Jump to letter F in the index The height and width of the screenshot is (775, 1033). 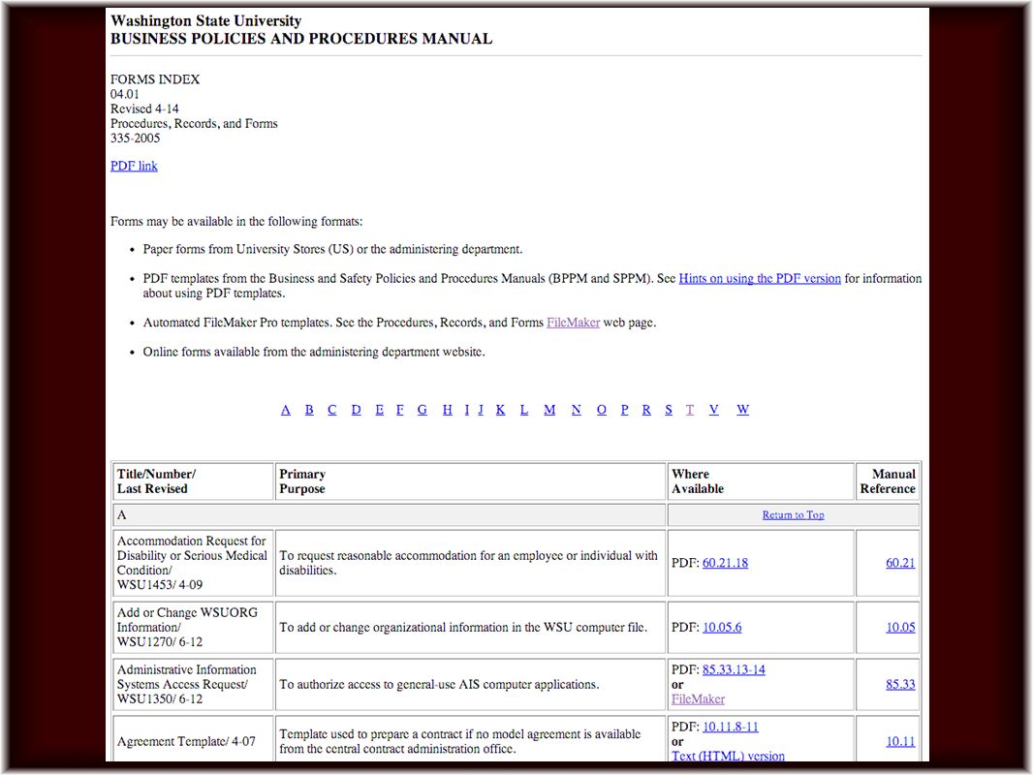[400, 410]
